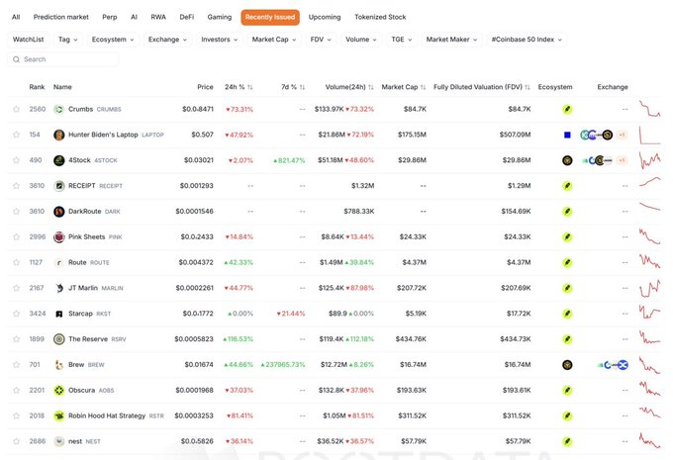Click the Obscura row ecosystem icon
673x460 pixels.
[567, 390]
